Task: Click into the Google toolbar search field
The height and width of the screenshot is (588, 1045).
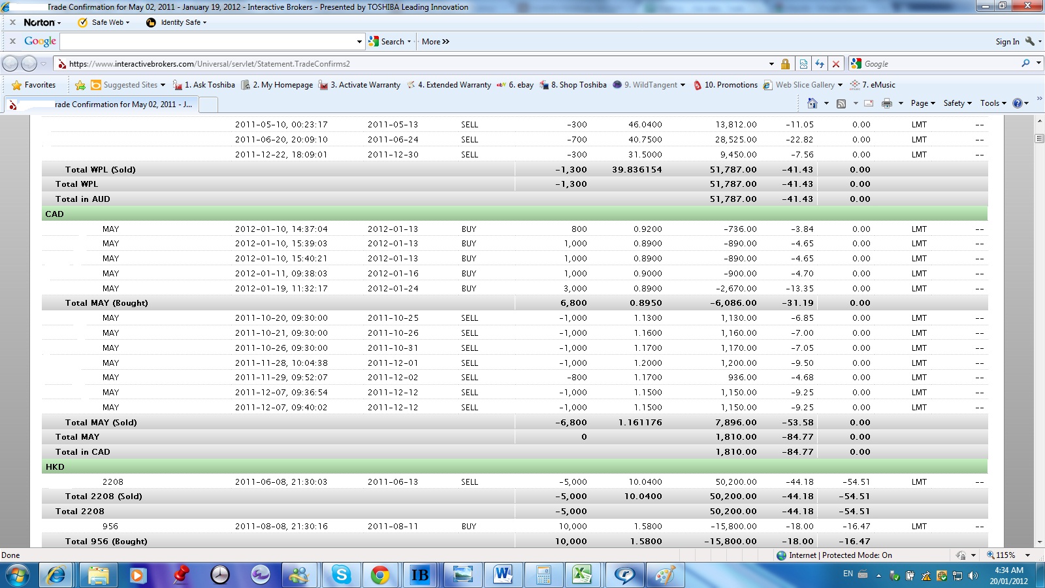Action: [x=208, y=41]
